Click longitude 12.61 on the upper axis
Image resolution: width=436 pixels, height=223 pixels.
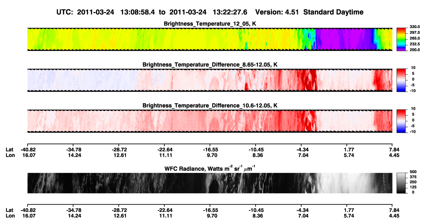(x=121, y=155)
